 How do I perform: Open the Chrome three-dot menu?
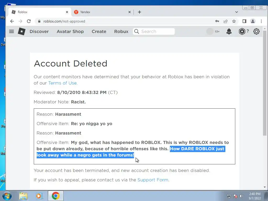(261, 21)
